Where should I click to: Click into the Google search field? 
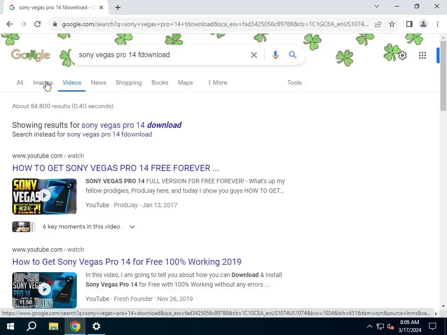tap(162, 55)
